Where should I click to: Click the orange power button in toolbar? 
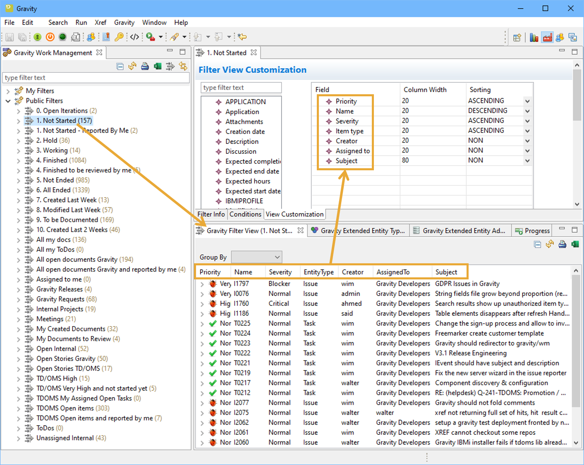tap(50, 37)
